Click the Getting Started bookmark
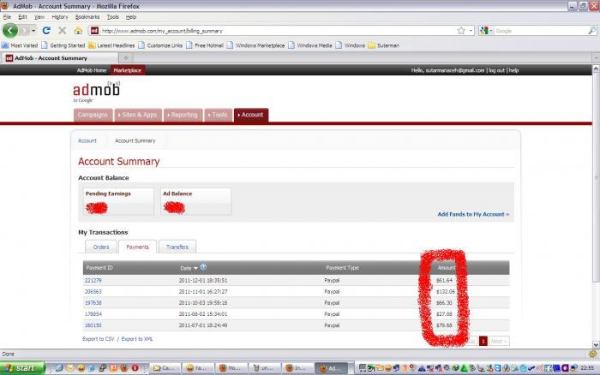The width and height of the screenshot is (600, 375). [x=63, y=45]
